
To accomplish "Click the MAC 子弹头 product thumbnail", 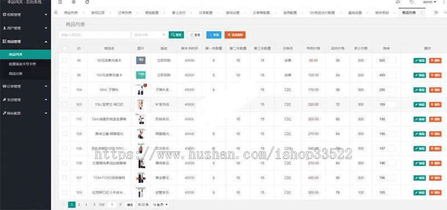I will [141, 89].
